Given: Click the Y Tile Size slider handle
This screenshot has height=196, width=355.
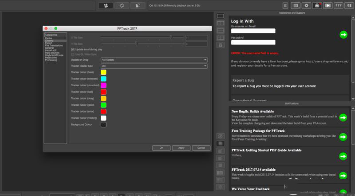Looking at the screenshot, I should coord(137,43).
